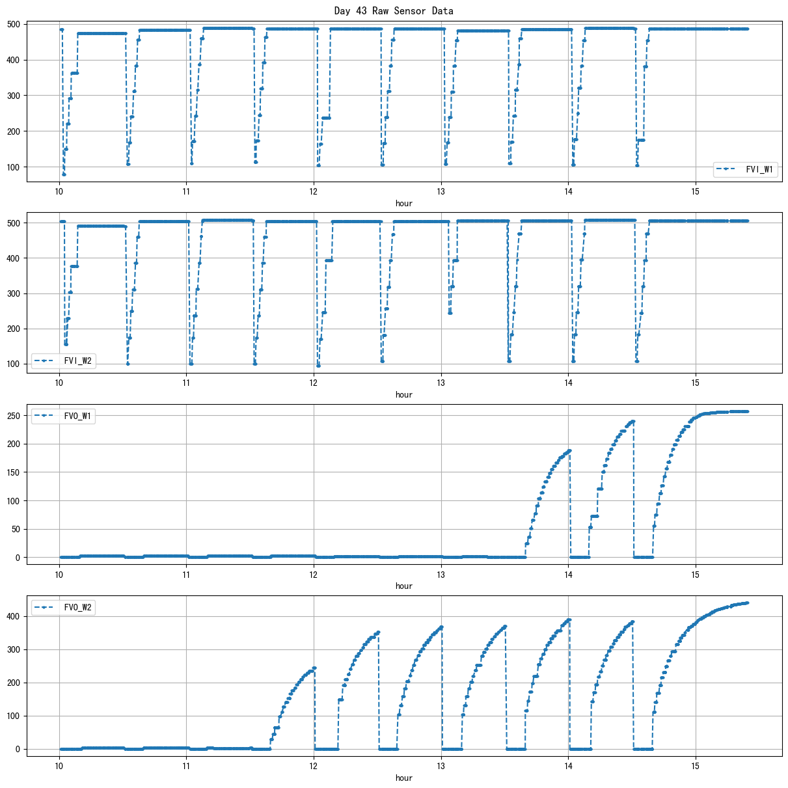Click the 250 y-axis tick on the FVO_W1 plot
Image resolution: width=788 pixels, height=788 pixels.
click(14, 416)
